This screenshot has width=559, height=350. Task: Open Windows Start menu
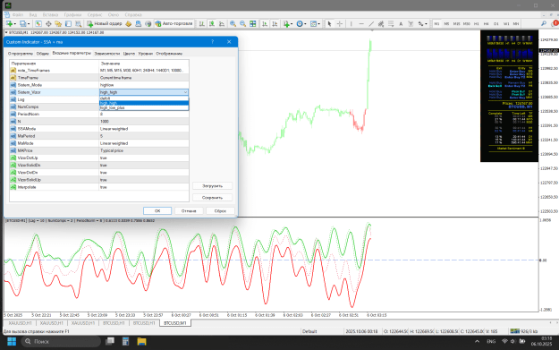12,341
